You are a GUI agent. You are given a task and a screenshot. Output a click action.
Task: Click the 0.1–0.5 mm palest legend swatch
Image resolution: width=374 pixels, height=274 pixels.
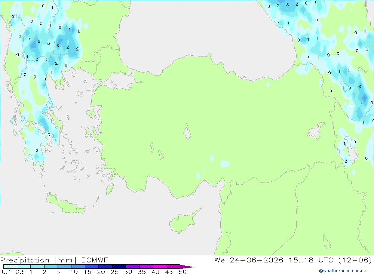tap(10, 267)
